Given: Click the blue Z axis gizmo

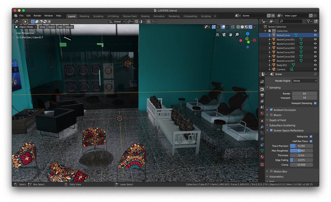Looking at the screenshot, I should click(x=248, y=34).
